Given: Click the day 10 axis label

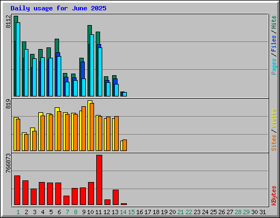Looking at the screenshot, I should coord(90,212).
